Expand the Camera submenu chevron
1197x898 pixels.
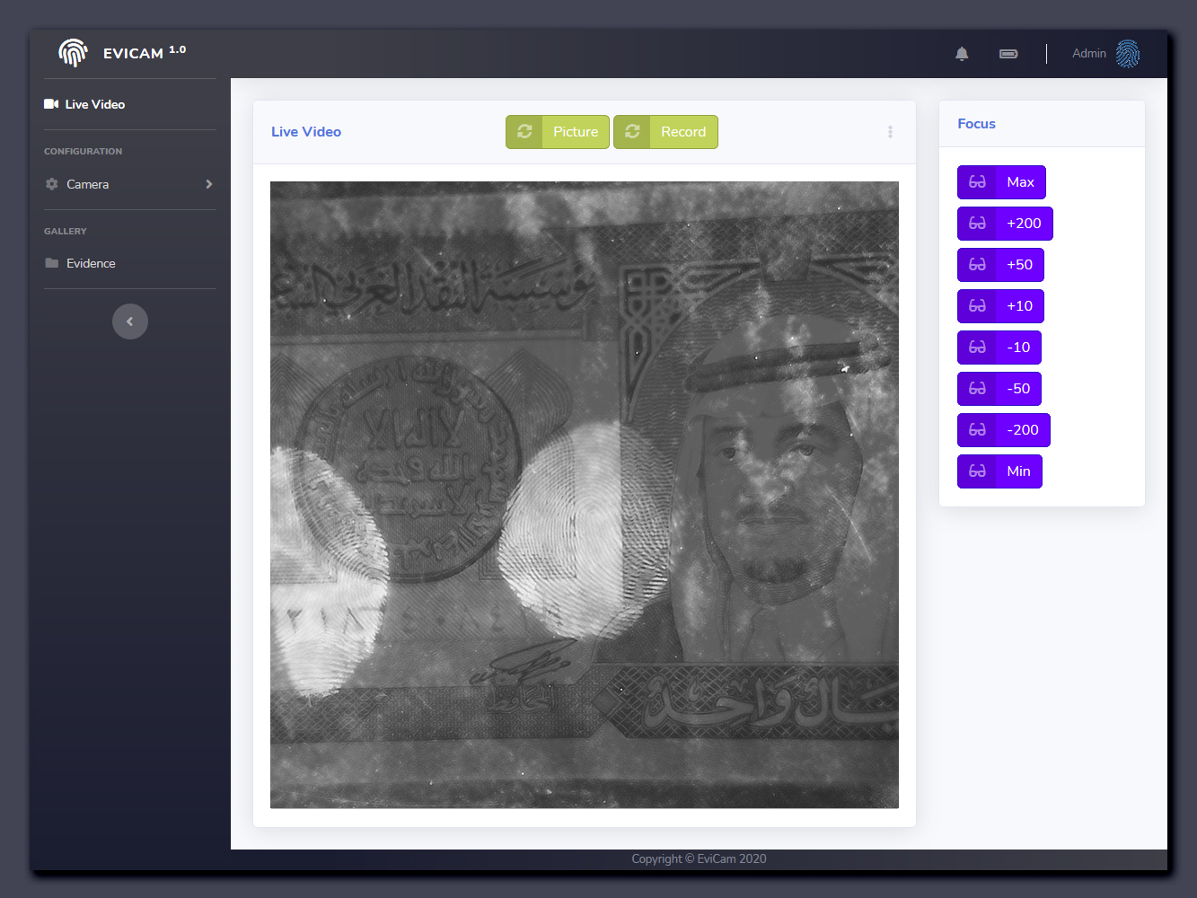coord(209,184)
